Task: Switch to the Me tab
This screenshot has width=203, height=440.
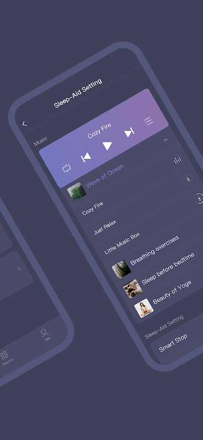Action: pos(45,335)
